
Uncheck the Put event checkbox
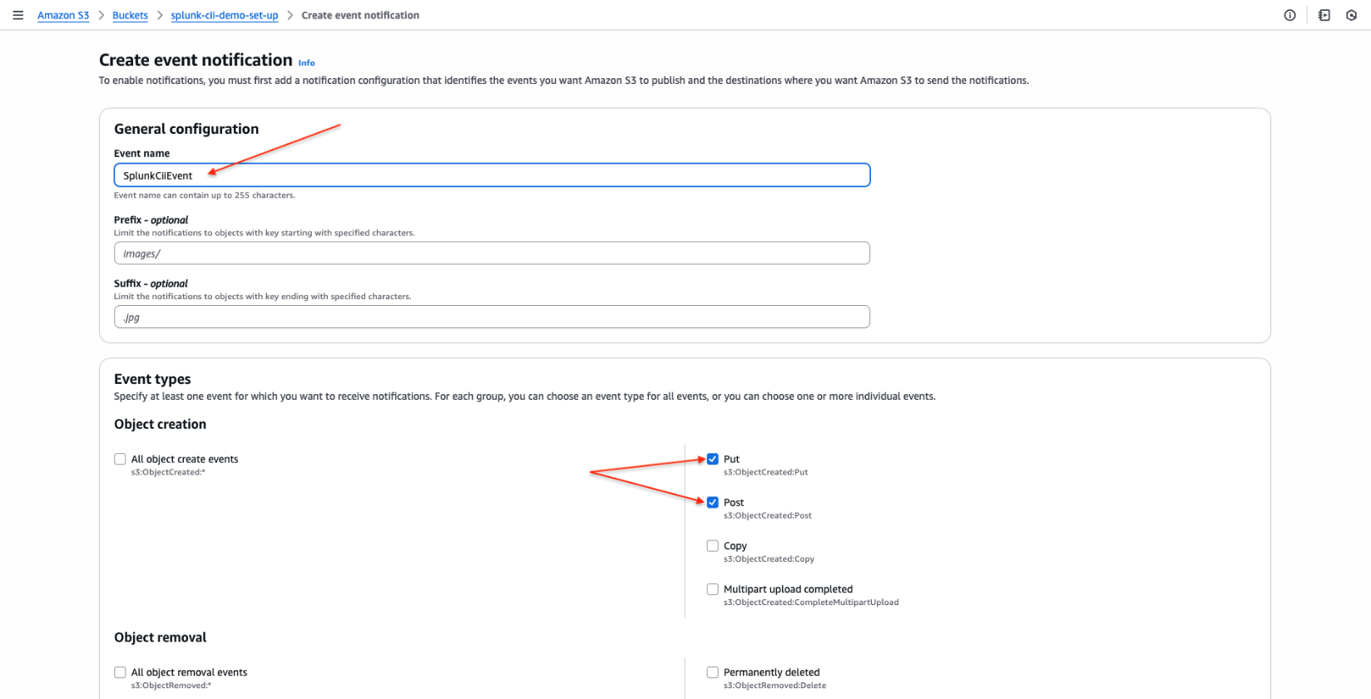tap(713, 459)
